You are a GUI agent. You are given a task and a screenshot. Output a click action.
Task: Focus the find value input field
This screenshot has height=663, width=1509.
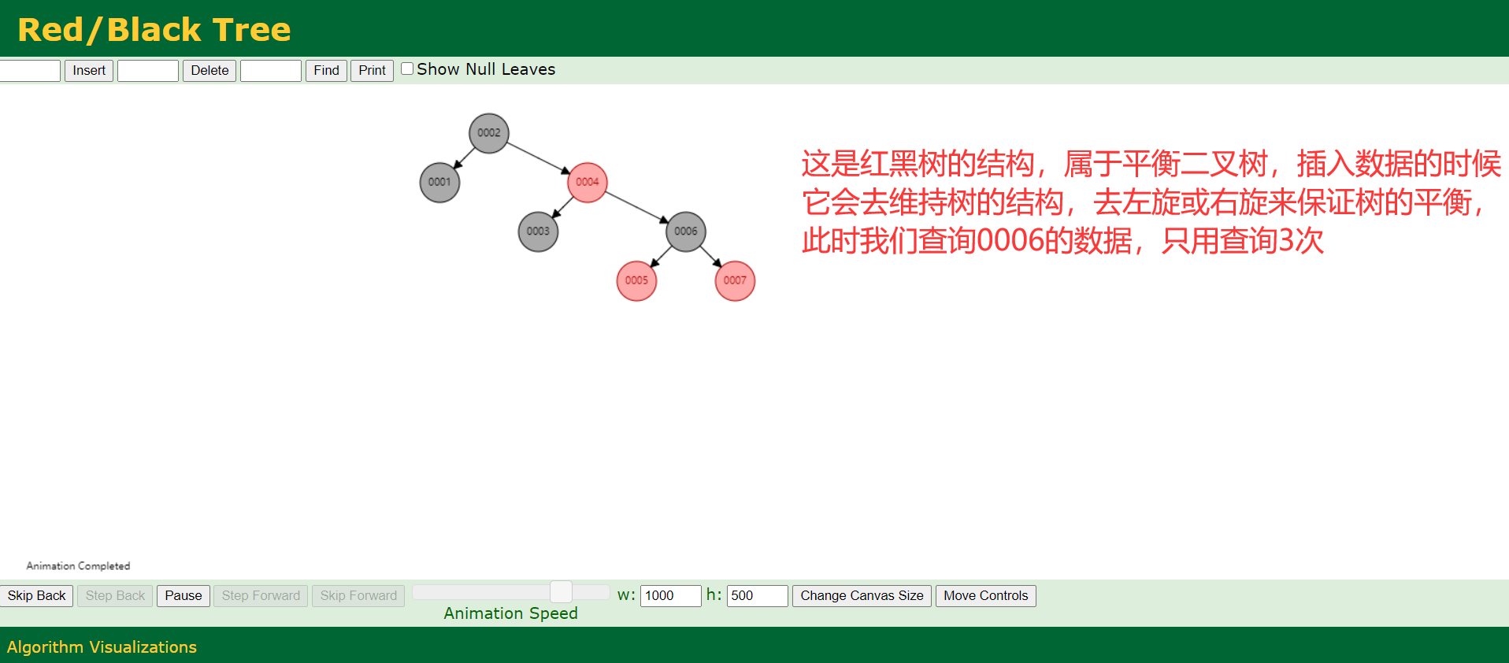[x=270, y=71]
